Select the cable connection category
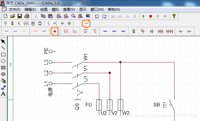Image resolution: width=200 pixels, height=121 pixels. (86, 23)
